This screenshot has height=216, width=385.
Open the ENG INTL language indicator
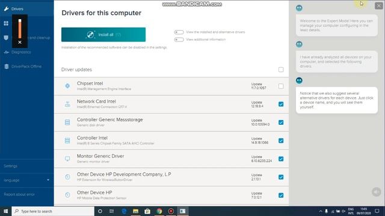(351, 211)
